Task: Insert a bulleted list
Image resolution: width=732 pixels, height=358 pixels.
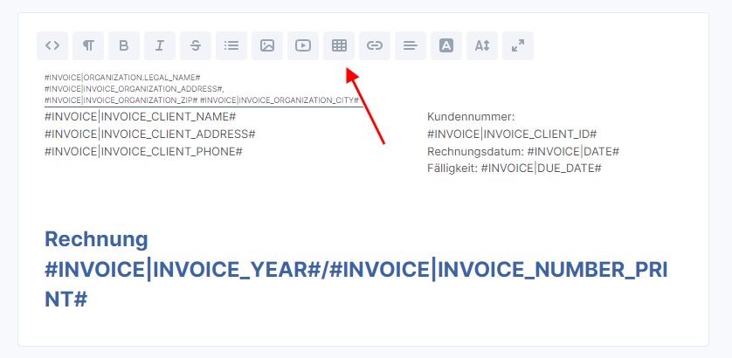Action: (x=231, y=45)
